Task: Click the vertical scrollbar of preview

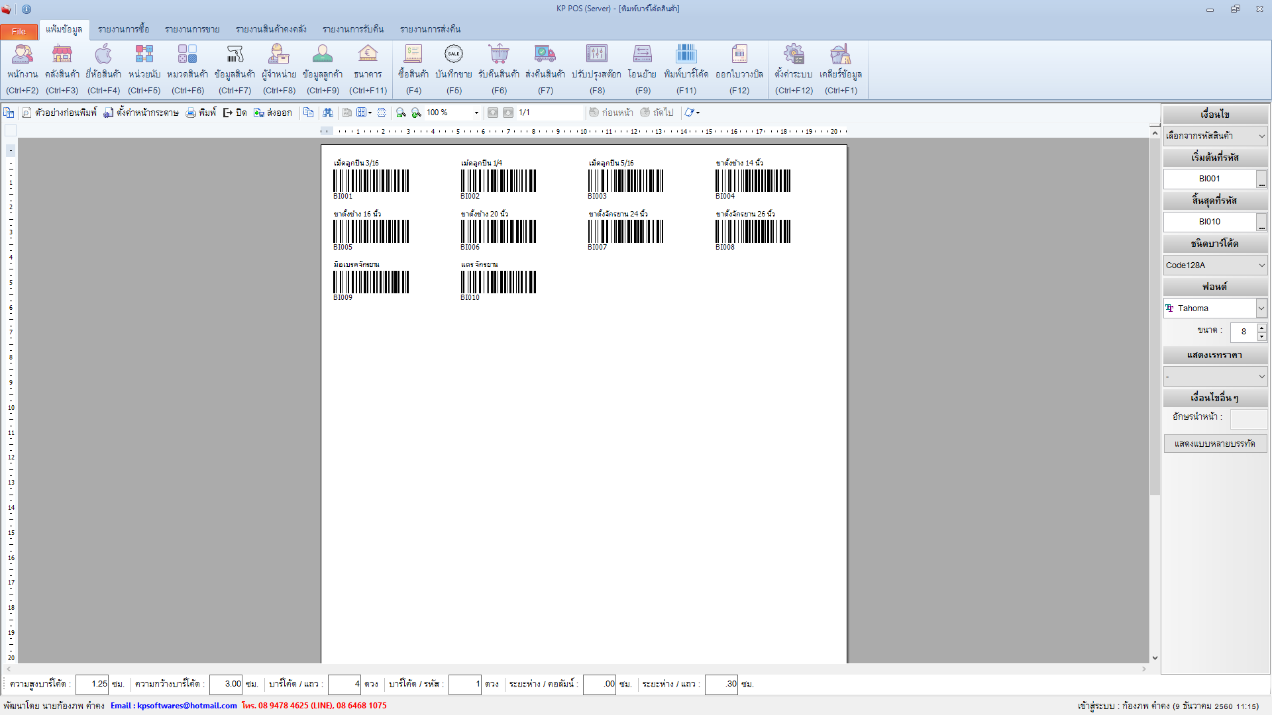Action: tap(1155, 318)
